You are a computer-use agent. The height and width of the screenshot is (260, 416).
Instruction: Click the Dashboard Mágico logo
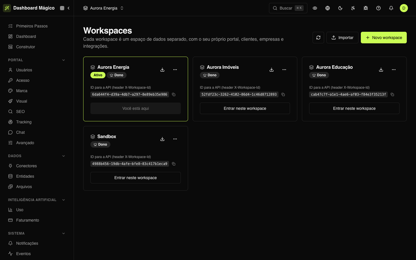(x=29, y=8)
